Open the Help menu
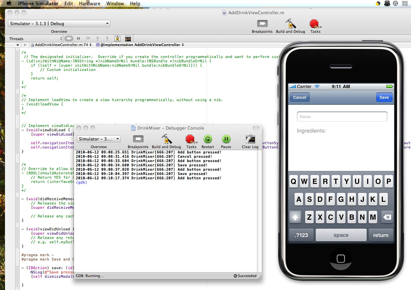Screen dimensions: 411x290 135,4
